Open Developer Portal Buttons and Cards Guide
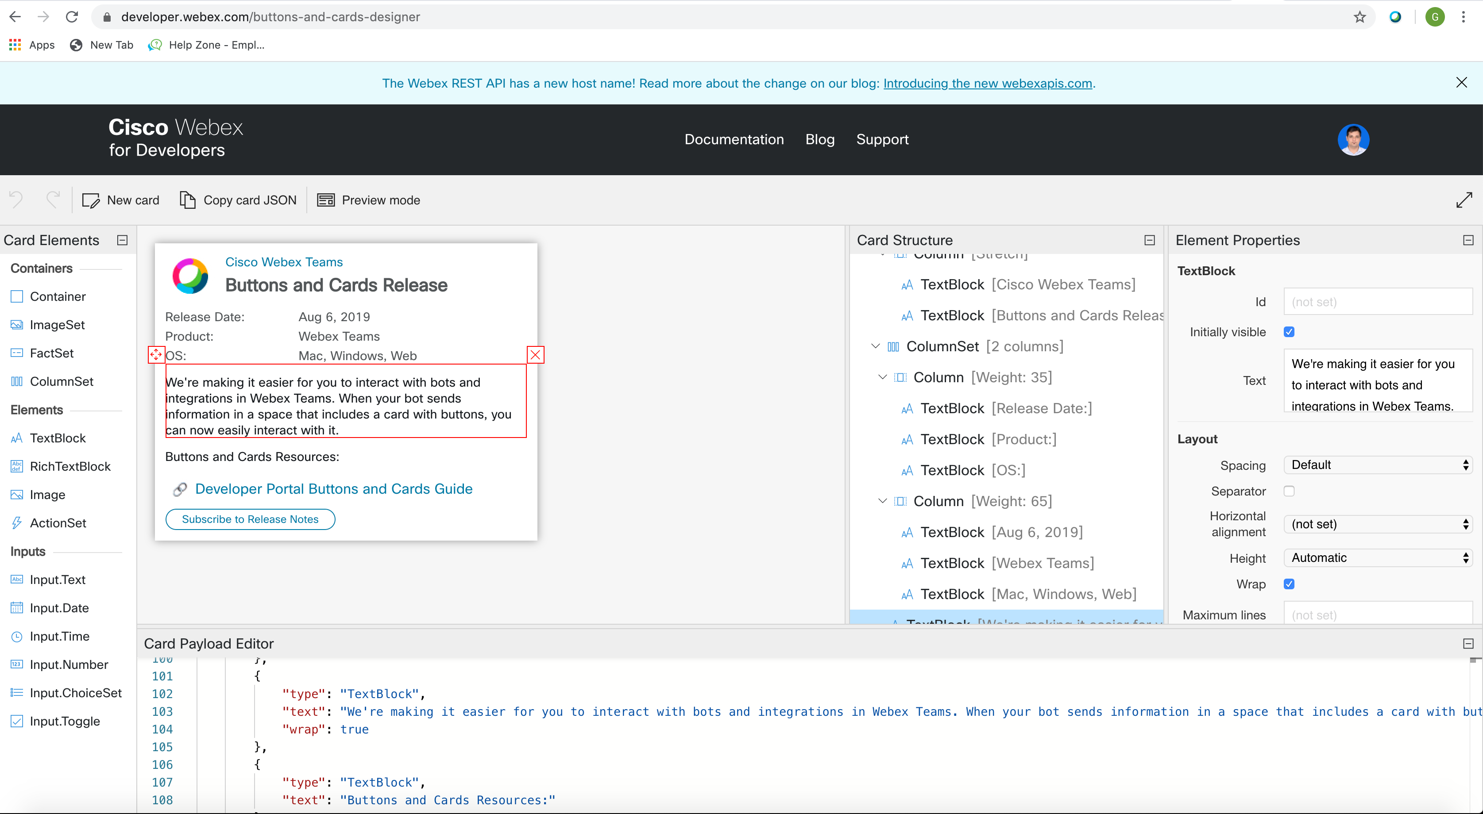This screenshot has height=814, width=1483. [x=333, y=488]
